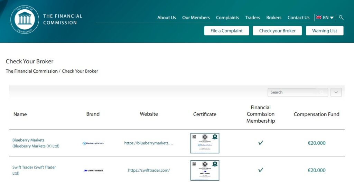Follow The Financial Commission breadcrumb link
This screenshot has height=183, width=354.
tap(31, 71)
